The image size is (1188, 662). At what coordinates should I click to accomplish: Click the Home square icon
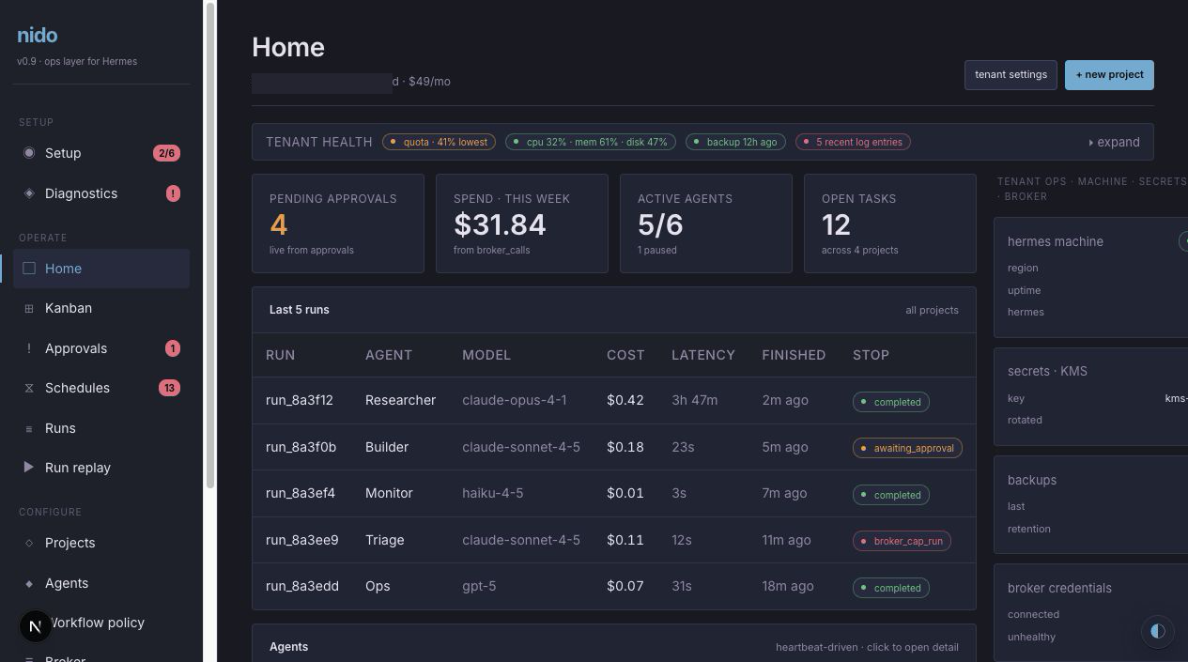click(29, 269)
